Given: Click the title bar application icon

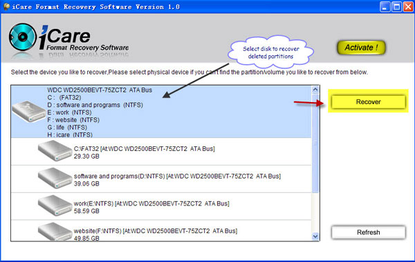Looking at the screenshot, I should tap(6, 7).
